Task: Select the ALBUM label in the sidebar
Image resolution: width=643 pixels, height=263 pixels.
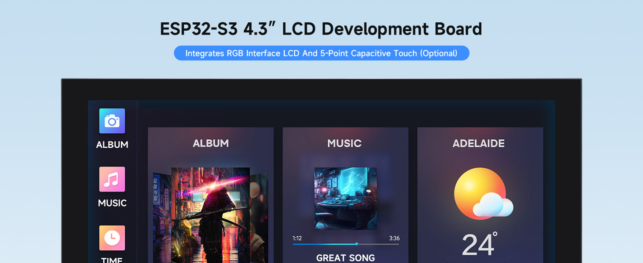Action: [x=112, y=145]
